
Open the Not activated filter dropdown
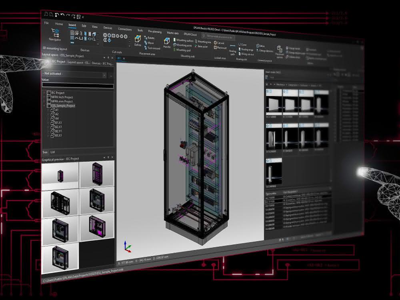coord(104,75)
